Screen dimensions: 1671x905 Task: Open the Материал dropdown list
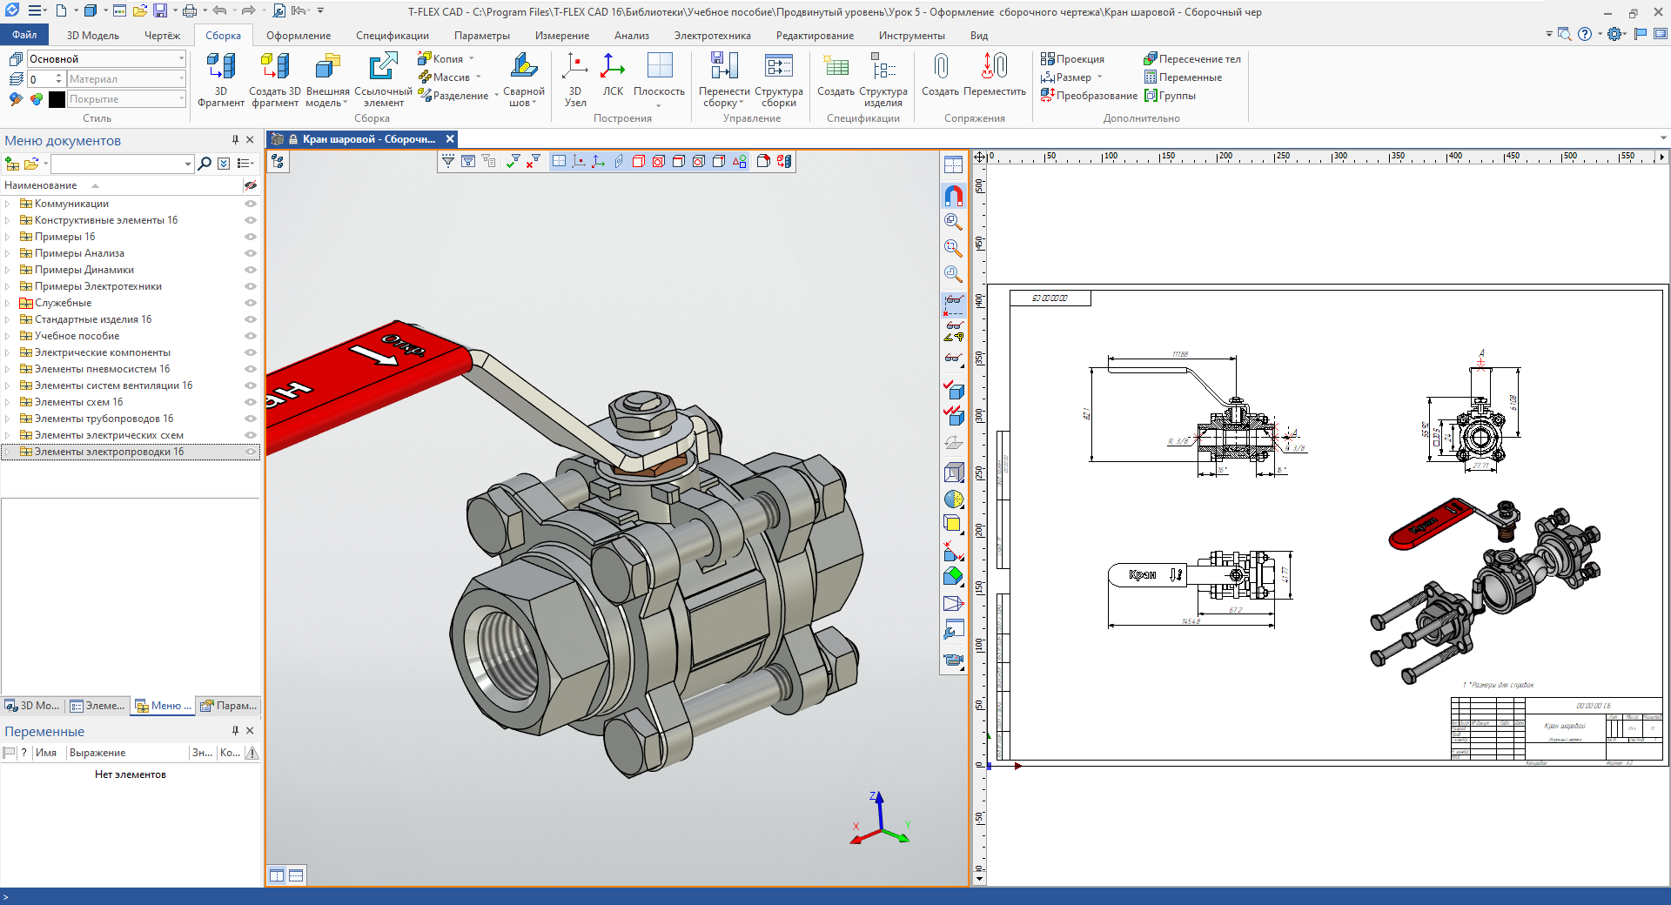pos(181,79)
